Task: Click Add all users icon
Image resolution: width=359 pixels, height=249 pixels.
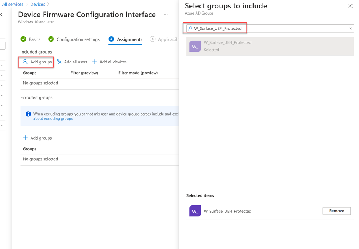Action: [x=59, y=62]
